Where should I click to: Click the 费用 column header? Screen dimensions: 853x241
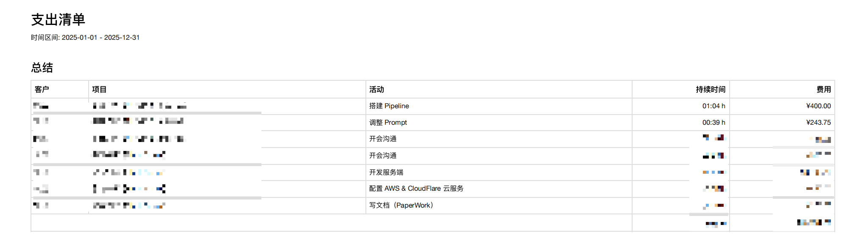click(x=823, y=89)
